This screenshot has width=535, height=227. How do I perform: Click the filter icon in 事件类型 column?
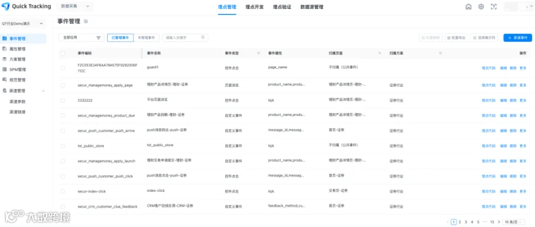pos(259,53)
